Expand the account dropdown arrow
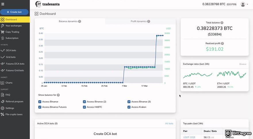The width and height of the screenshot is (253, 139). click(x=247, y=4)
